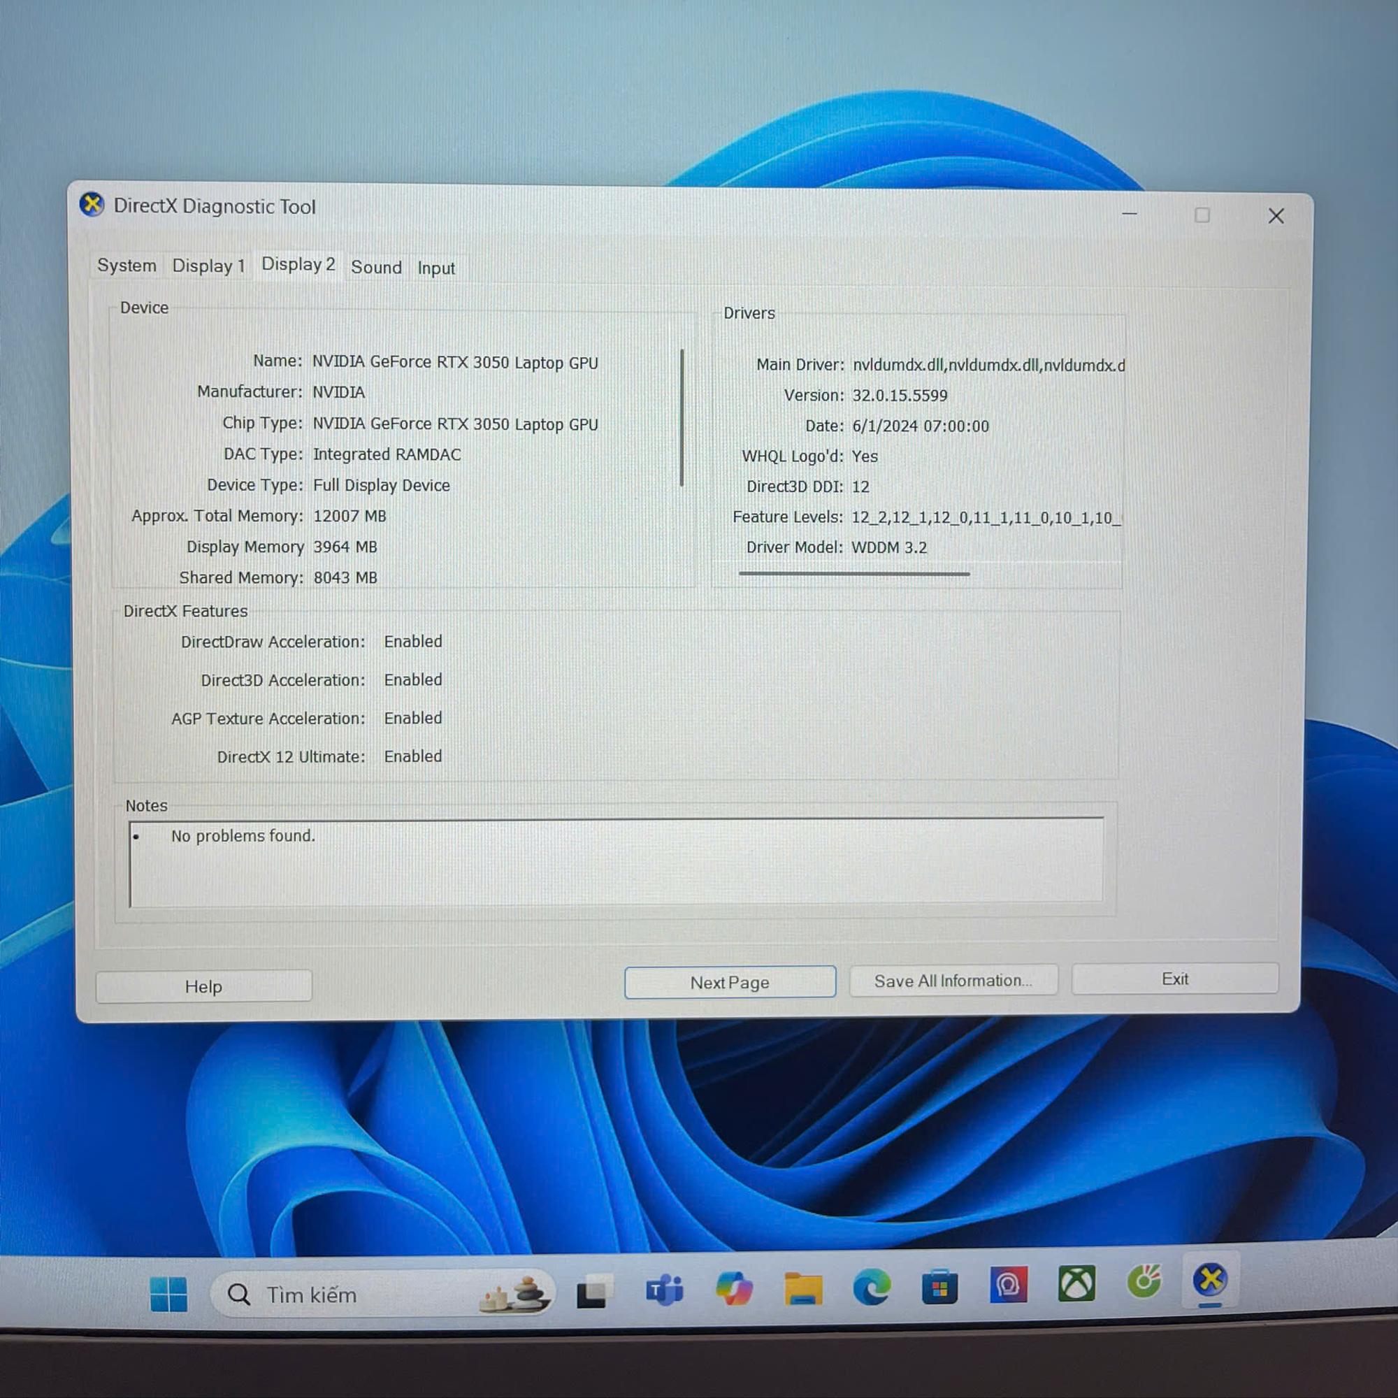Open Copilot from the taskbar
Image resolution: width=1398 pixels, height=1398 pixels.
pos(733,1290)
